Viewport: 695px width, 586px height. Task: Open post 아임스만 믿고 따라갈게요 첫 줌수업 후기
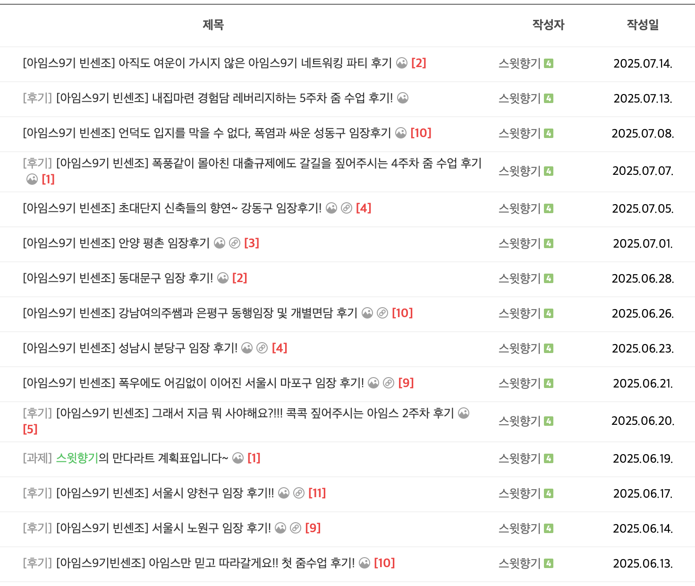pyautogui.click(x=205, y=563)
